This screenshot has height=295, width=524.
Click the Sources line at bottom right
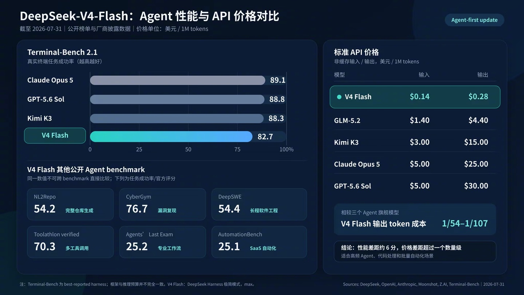pyautogui.click(x=424, y=284)
